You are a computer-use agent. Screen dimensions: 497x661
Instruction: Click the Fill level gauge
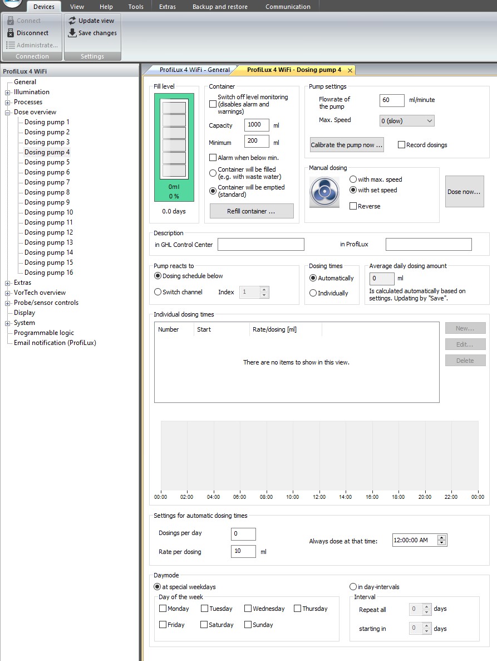point(174,148)
